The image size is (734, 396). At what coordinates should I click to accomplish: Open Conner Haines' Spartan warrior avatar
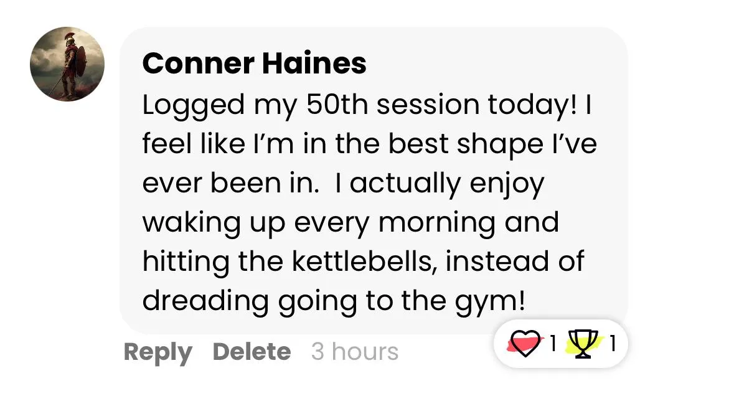click(67, 64)
